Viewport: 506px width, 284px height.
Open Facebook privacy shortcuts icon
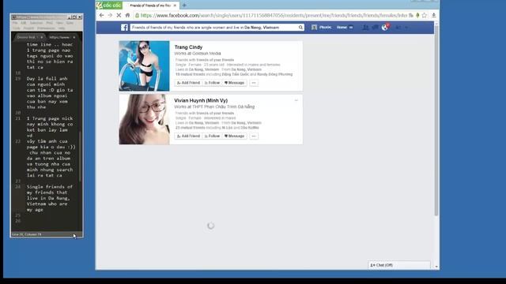(x=398, y=28)
